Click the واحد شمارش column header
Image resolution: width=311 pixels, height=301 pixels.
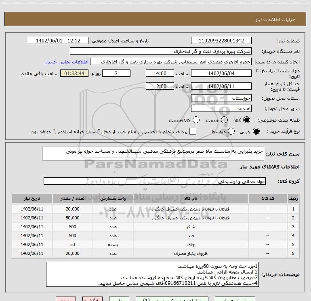(x=113, y=198)
